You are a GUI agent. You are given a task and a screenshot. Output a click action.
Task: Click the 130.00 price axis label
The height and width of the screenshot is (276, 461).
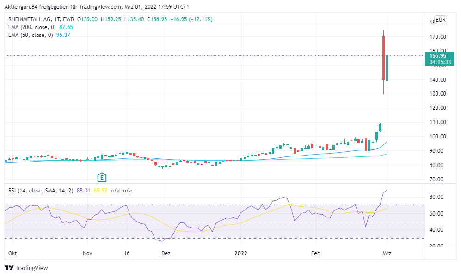[438, 94]
